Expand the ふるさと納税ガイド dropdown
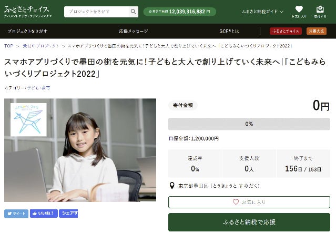Image resolution: width=336 pixels, height=233 pixels. [x=262, y=12]
